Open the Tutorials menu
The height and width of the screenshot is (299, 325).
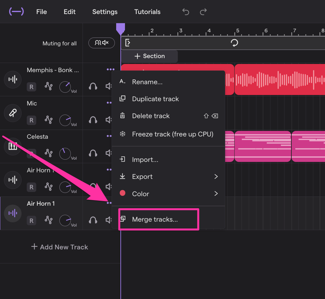point(147,12)
